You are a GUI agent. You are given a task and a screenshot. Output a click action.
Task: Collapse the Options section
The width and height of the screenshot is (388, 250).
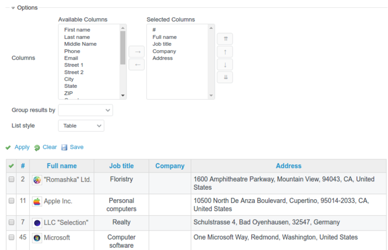(13, 8)
